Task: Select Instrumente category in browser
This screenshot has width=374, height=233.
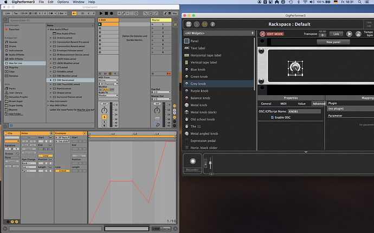Action: (x=14, y=50)
